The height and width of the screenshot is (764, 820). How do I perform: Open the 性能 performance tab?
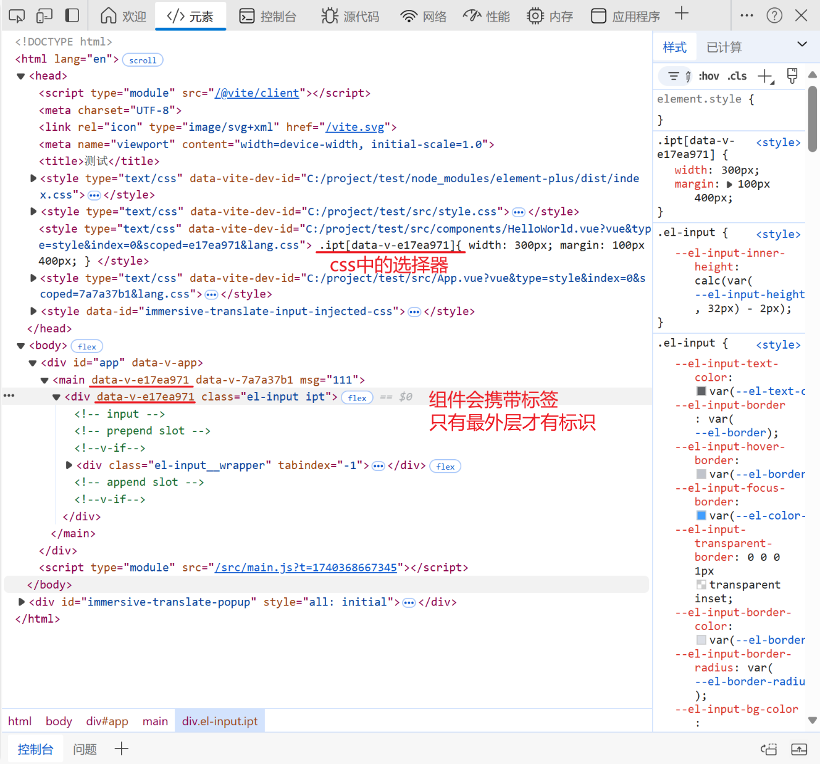pos(487,16)
